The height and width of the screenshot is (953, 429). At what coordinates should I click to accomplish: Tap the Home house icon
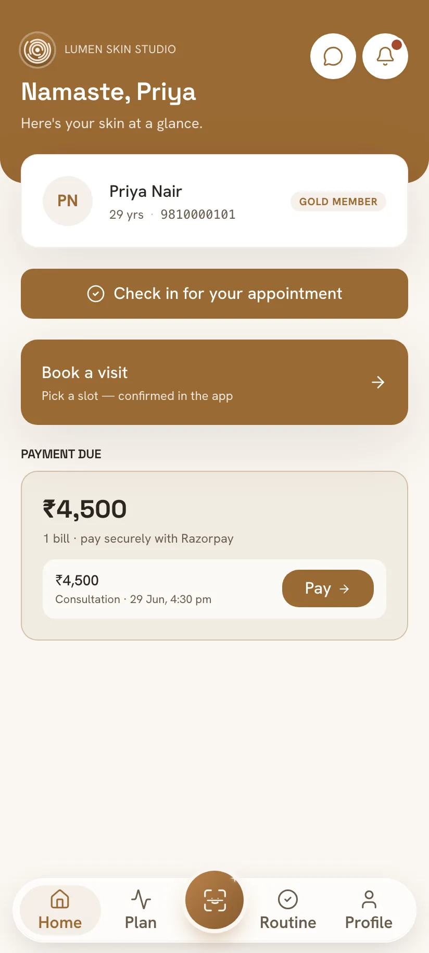(60, 899)
